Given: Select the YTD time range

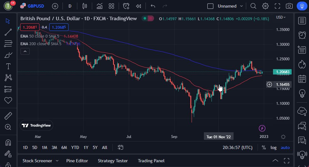Looking at the screenshot, I should 75,147.
